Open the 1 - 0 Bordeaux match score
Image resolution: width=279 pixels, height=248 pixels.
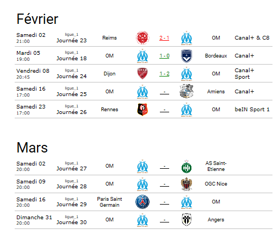pyautogui.click(x=164, y=56)
